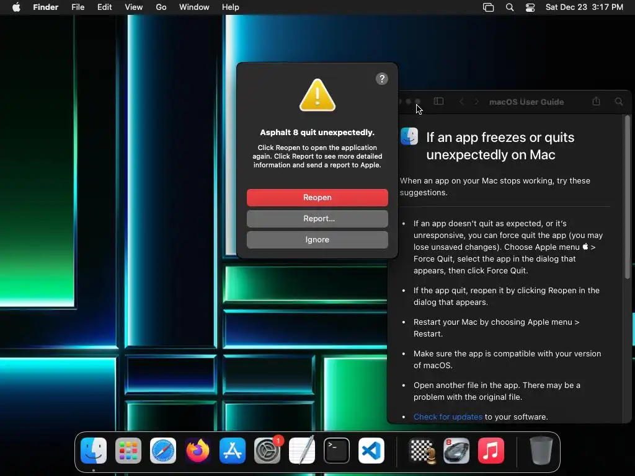Open Spotlight search in menu bar
This screenshot has width=635, height=476.
[510, 7]
